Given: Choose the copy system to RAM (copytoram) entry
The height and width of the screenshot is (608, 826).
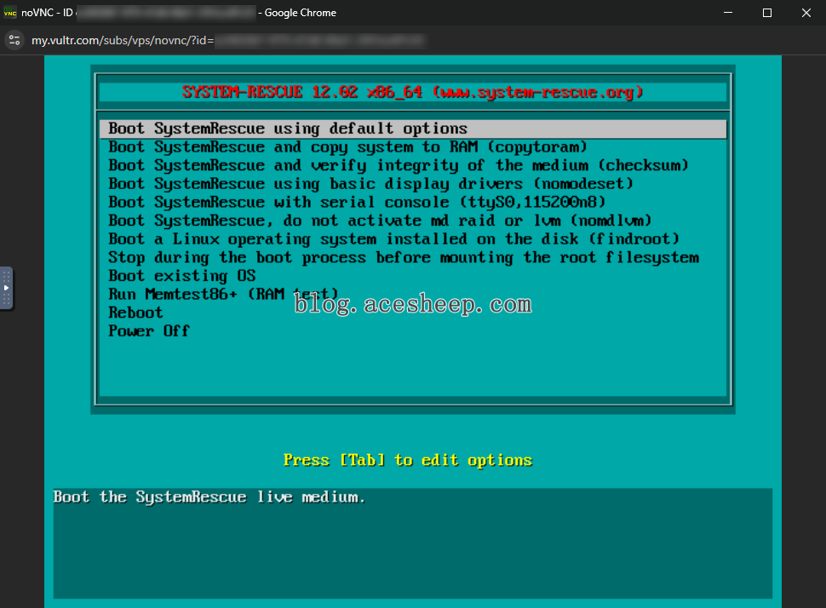Looking at the screenshot, I should click(347, 147).
